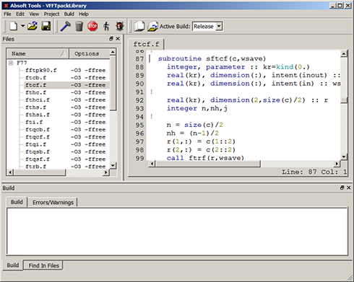Open the Help menu
The width and height of the screenshot is (354, 282).
point(84,14)
